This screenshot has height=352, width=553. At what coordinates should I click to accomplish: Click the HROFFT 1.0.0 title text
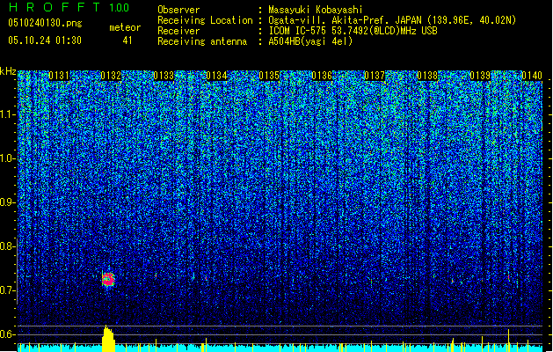[69, 7]
